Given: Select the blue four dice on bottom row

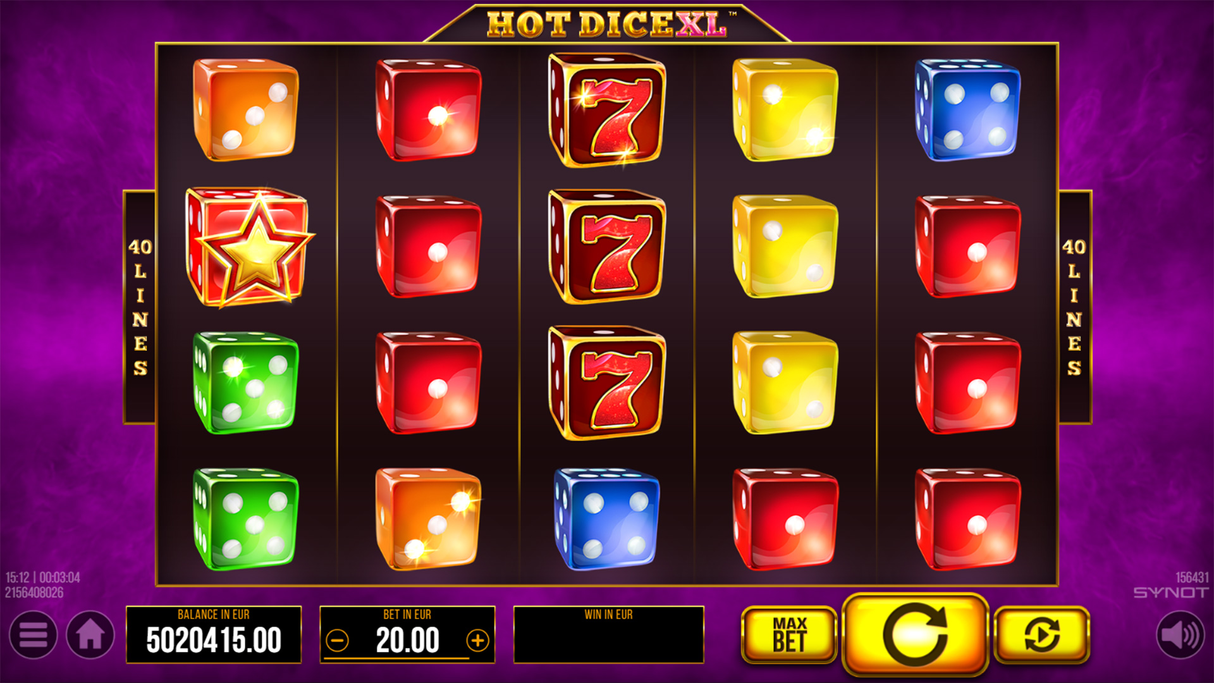Looking at the screenshot, I should click(x=606, y=519).
